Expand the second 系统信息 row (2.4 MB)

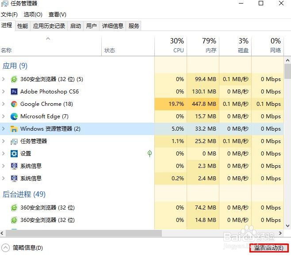tap(4, 178)
